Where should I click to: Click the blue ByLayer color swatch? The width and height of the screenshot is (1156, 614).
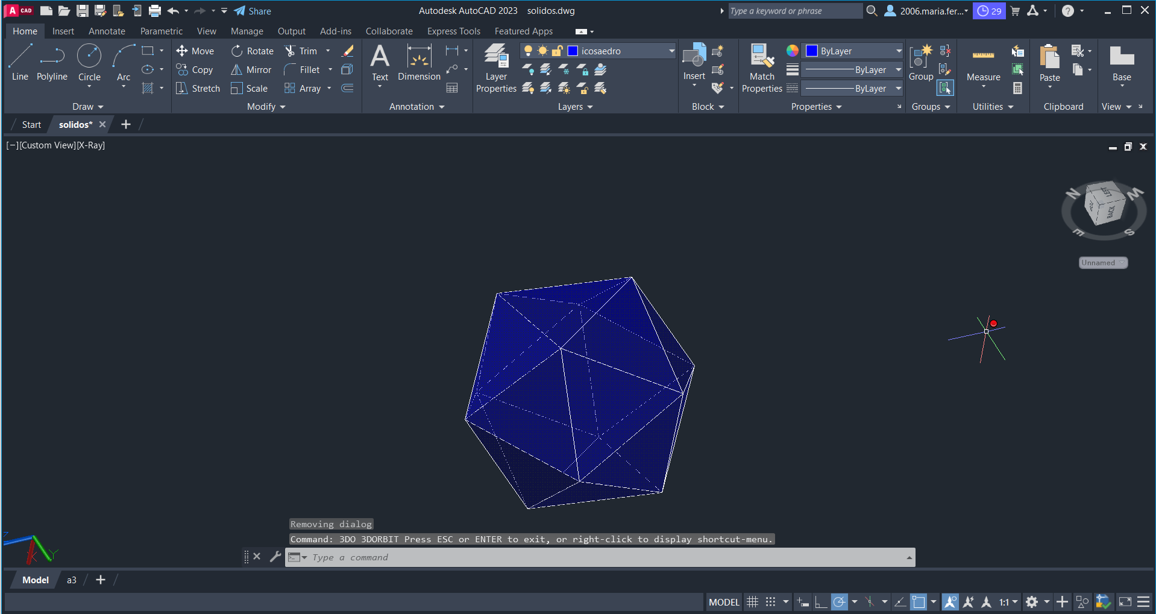click(x=812, y=51)
